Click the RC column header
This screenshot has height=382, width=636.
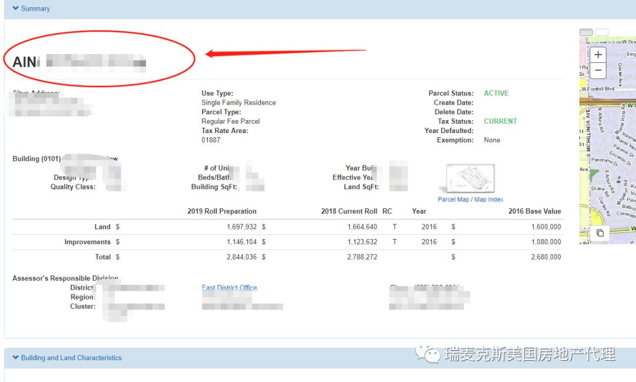point(387,211)
